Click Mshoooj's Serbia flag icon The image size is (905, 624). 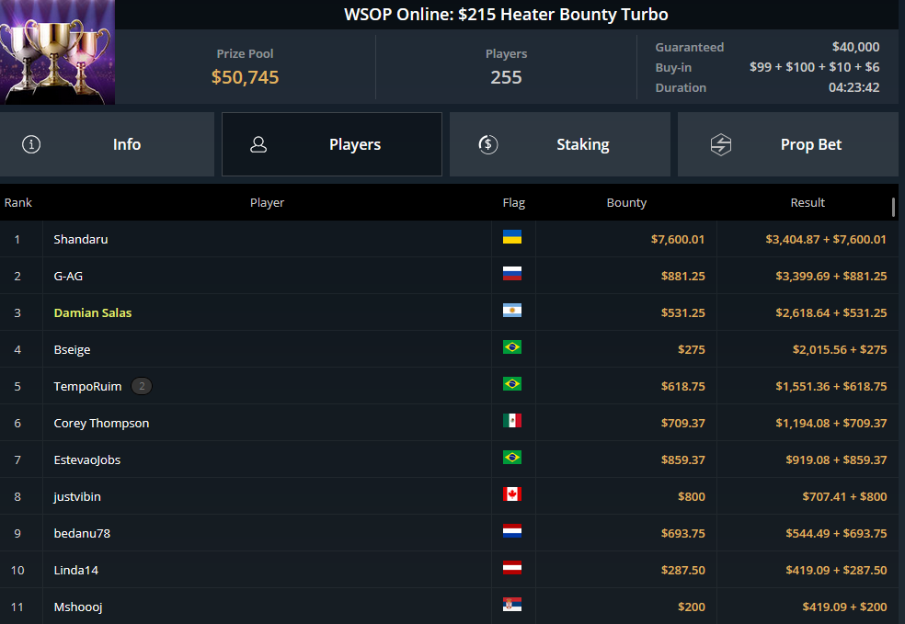click(512, 605)
